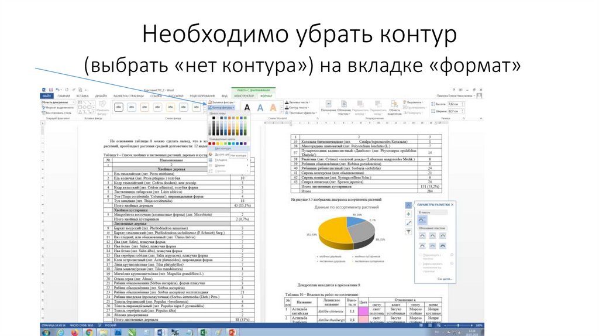Image resolution: width=599 pixels, height=336 pixels.
Task: Select В тексте inline layout option
Action: click(x=422, y=220)
